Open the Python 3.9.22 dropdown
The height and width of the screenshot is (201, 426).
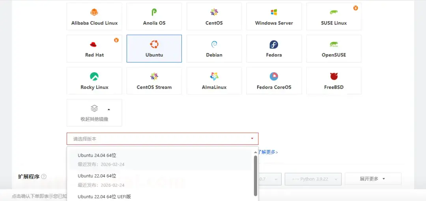pyautogui.click(x=313, y=179)
